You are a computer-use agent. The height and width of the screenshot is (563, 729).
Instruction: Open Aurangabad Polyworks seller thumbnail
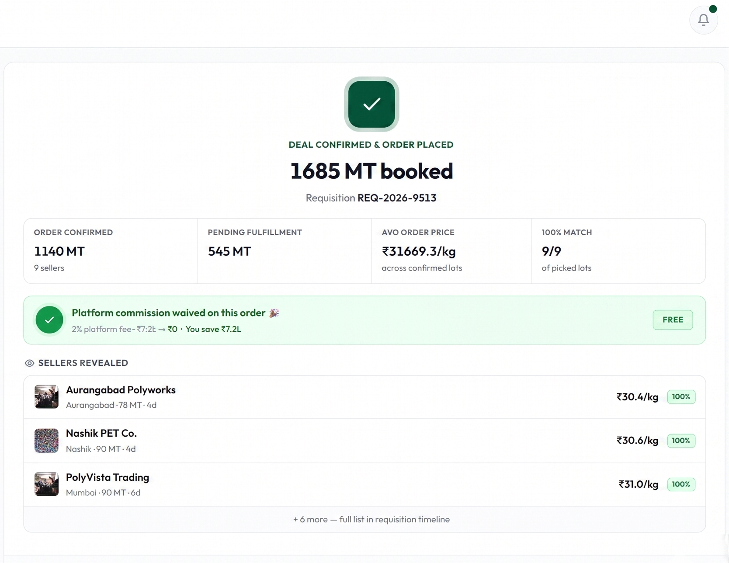46,396
